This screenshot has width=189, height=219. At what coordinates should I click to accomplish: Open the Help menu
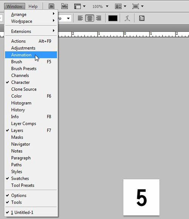pos(33,6)
